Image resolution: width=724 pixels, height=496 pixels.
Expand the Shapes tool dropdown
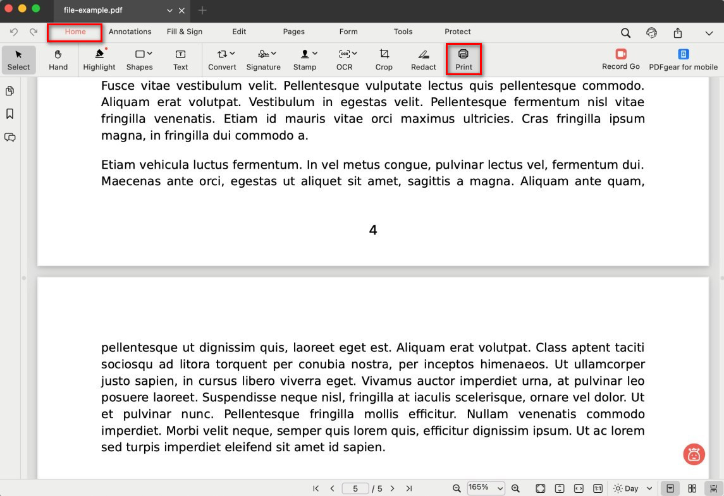pyautogui.click(x=140, y=59)
